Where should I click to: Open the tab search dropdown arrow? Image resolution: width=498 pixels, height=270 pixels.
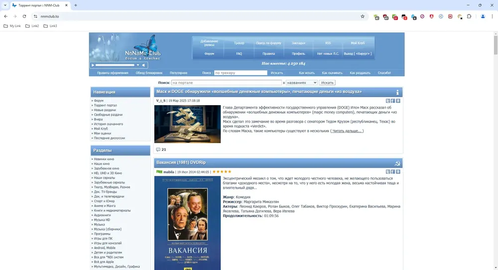click(x=5, y=5)
